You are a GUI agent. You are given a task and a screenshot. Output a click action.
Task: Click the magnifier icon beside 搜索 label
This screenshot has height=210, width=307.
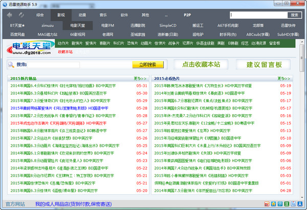tap(11, 65)
